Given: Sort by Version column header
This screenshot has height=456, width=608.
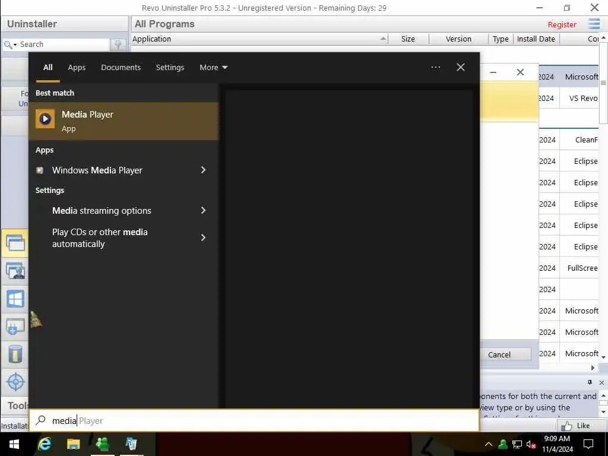Looking at the screenshot, I should pyautogui.click(x=458, y=39).
